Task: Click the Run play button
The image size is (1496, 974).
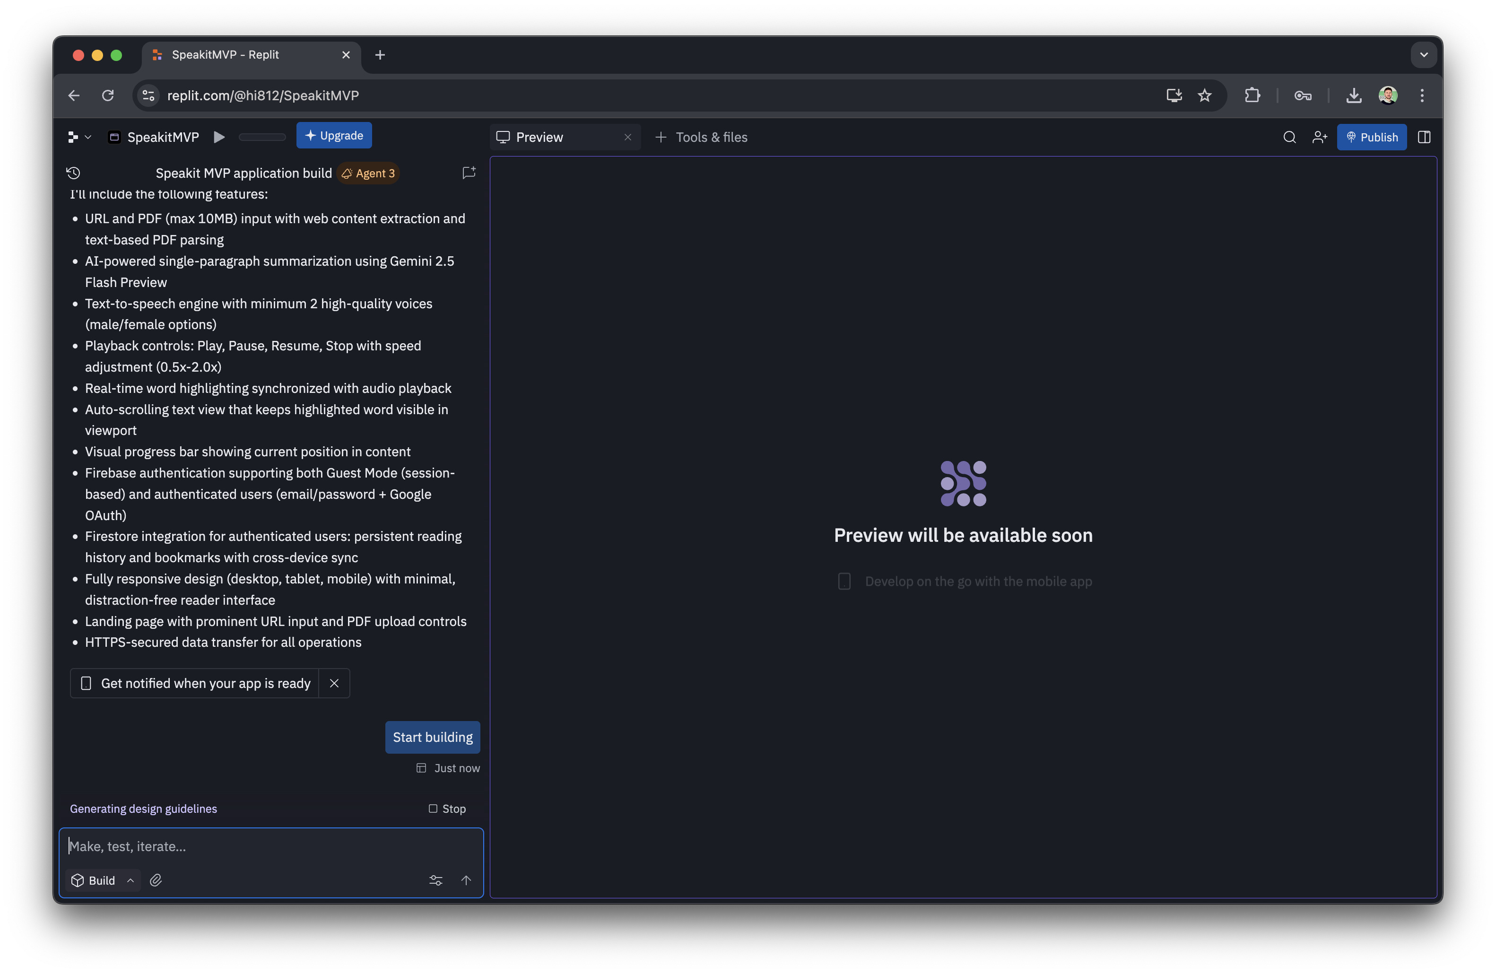Action: click(219, 137)
